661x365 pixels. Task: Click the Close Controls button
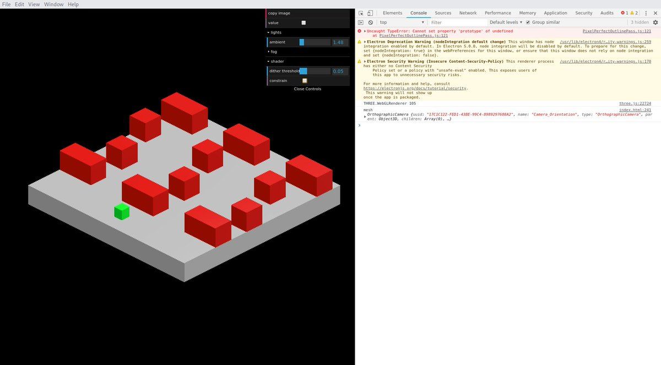tap(307, 89)
